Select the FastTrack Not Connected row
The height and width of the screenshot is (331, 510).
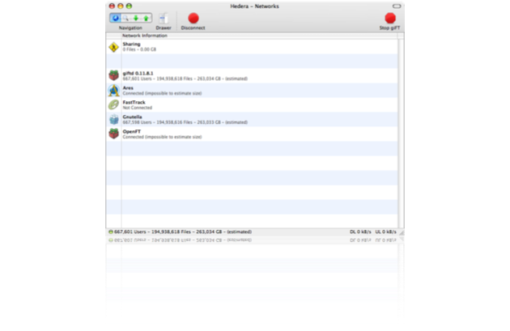pos(243,104)
